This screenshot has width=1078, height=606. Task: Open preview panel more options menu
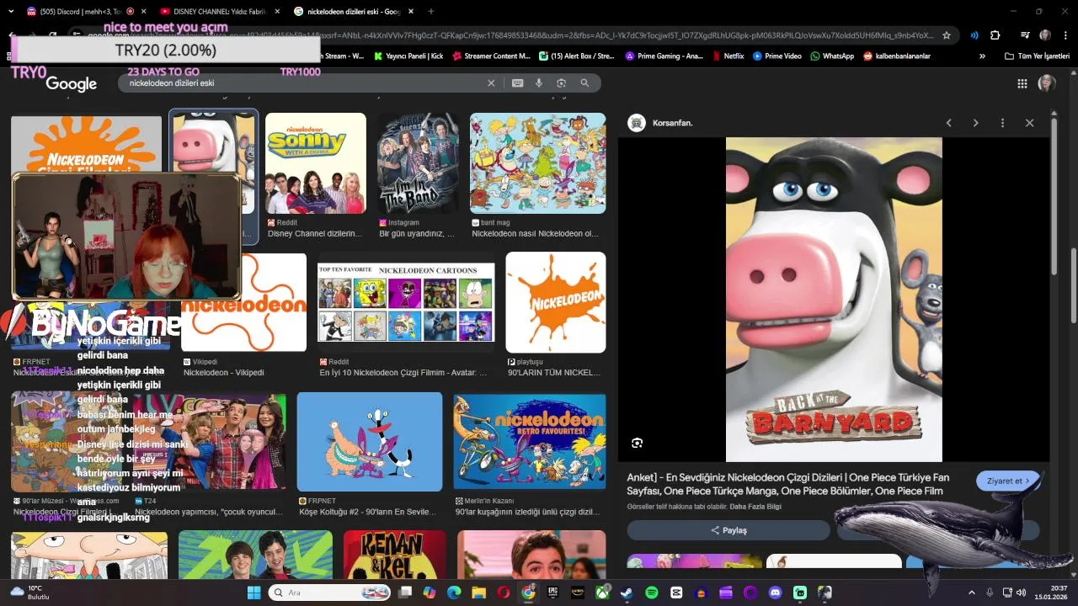click(x=1002, y=123)
